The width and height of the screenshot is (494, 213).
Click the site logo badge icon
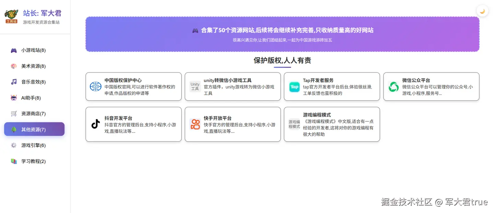click(11, 16)
